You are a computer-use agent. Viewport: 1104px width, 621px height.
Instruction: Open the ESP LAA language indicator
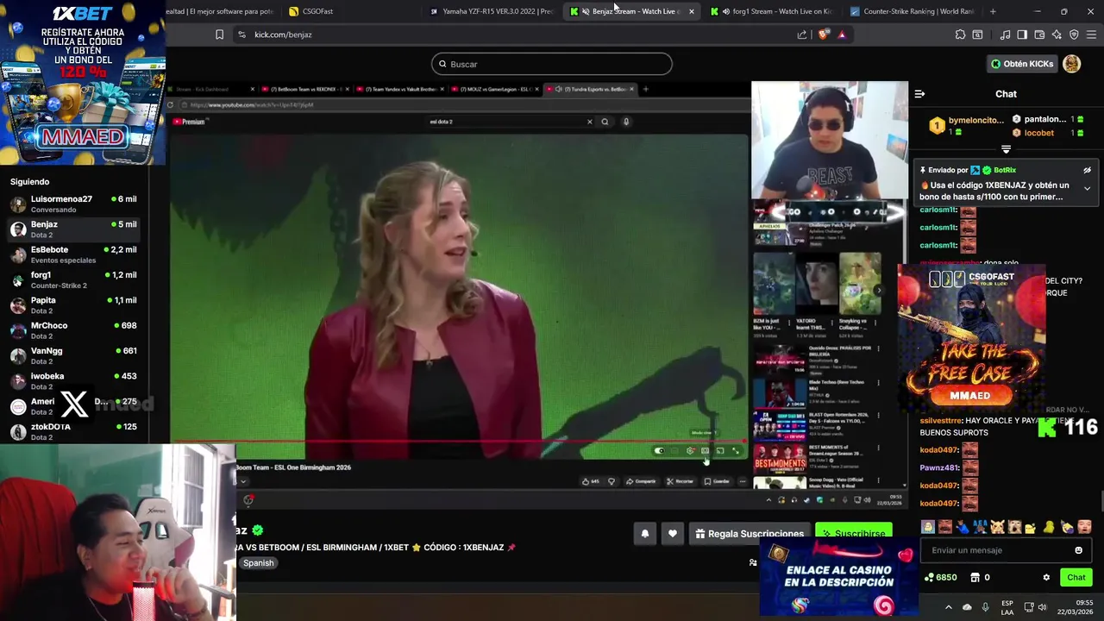(1007, 607)
